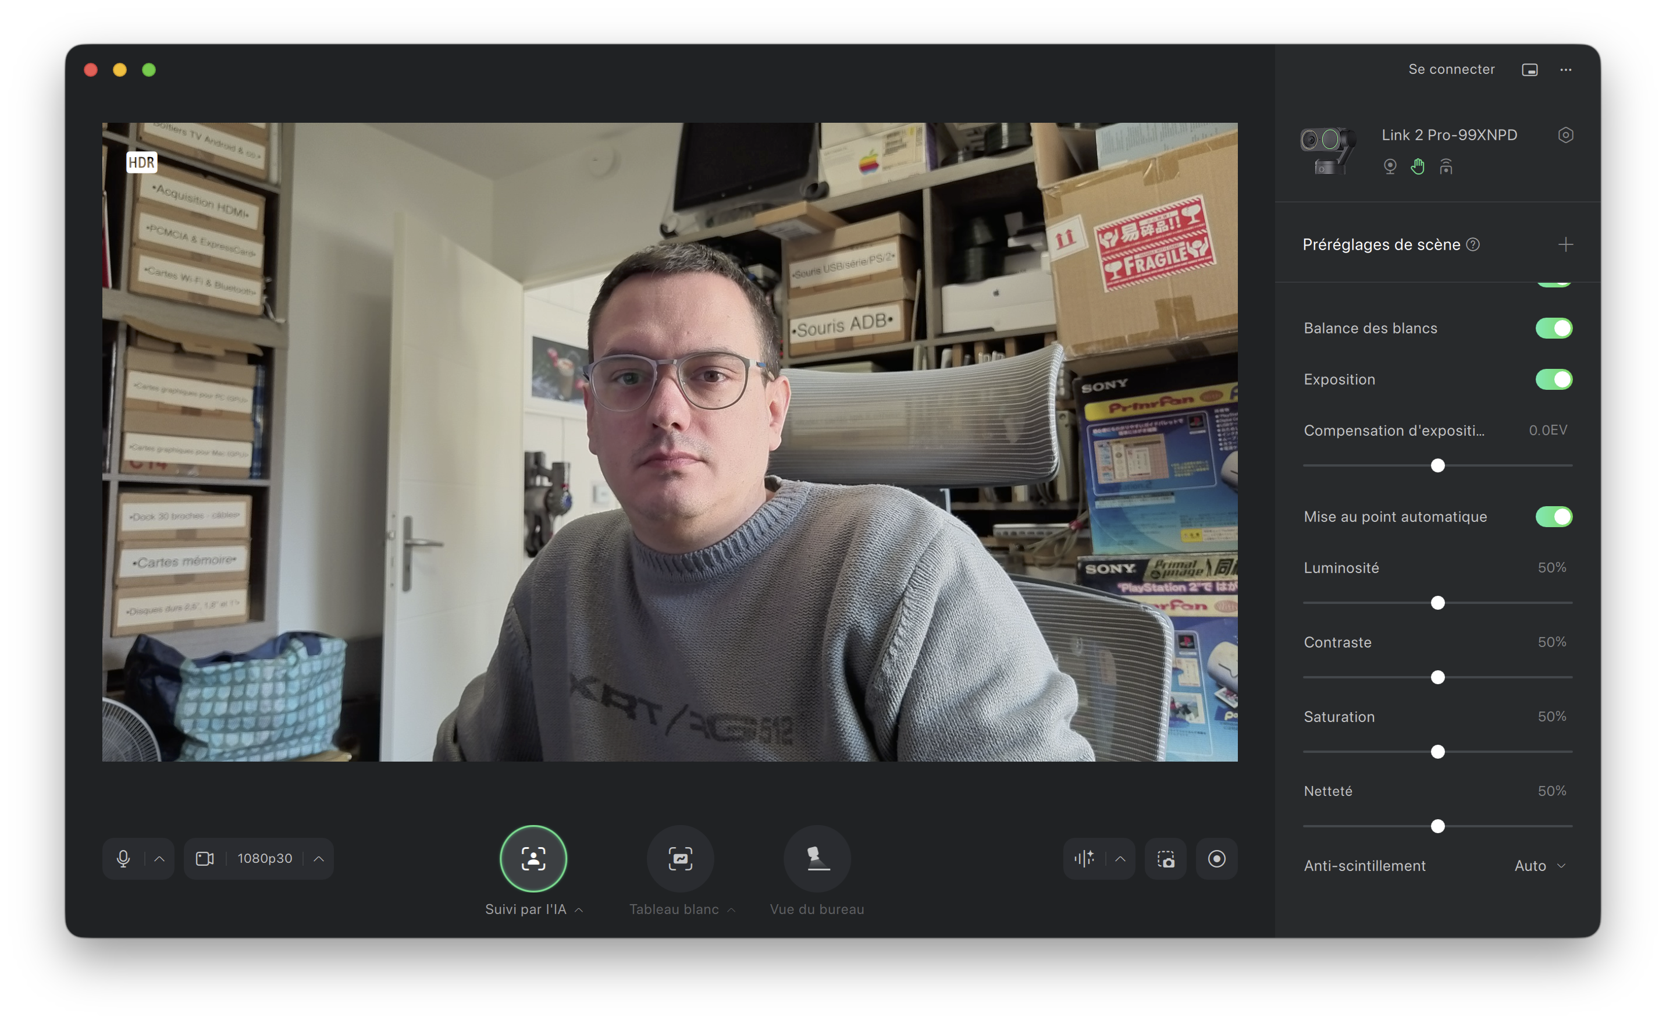Expand the microphone options chevron

click(x=160, y=859)
